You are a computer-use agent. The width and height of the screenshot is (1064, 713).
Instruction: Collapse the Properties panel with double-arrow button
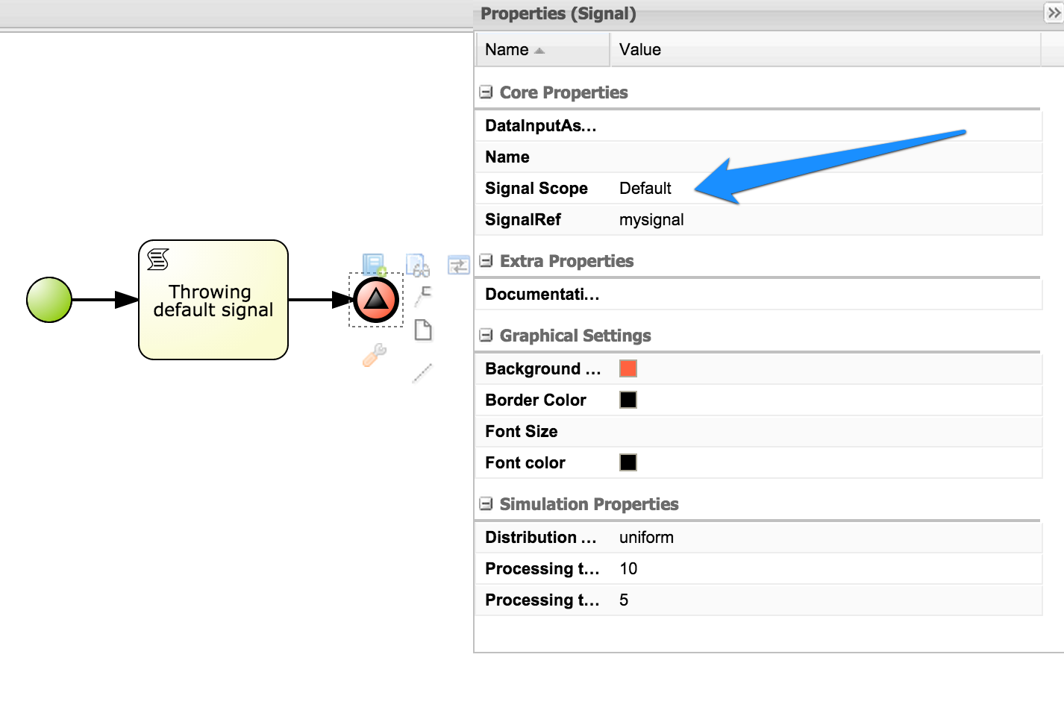click(1055, 12)
